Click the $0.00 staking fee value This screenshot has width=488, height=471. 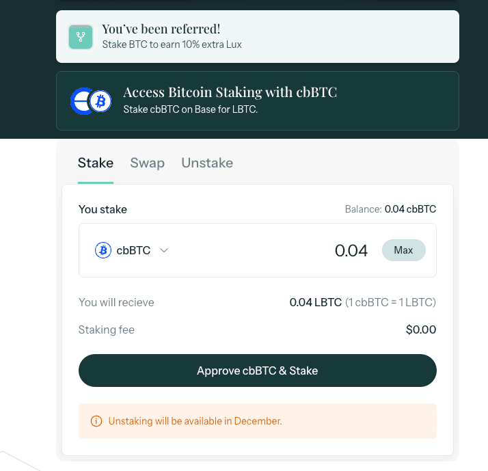[420, 329]
